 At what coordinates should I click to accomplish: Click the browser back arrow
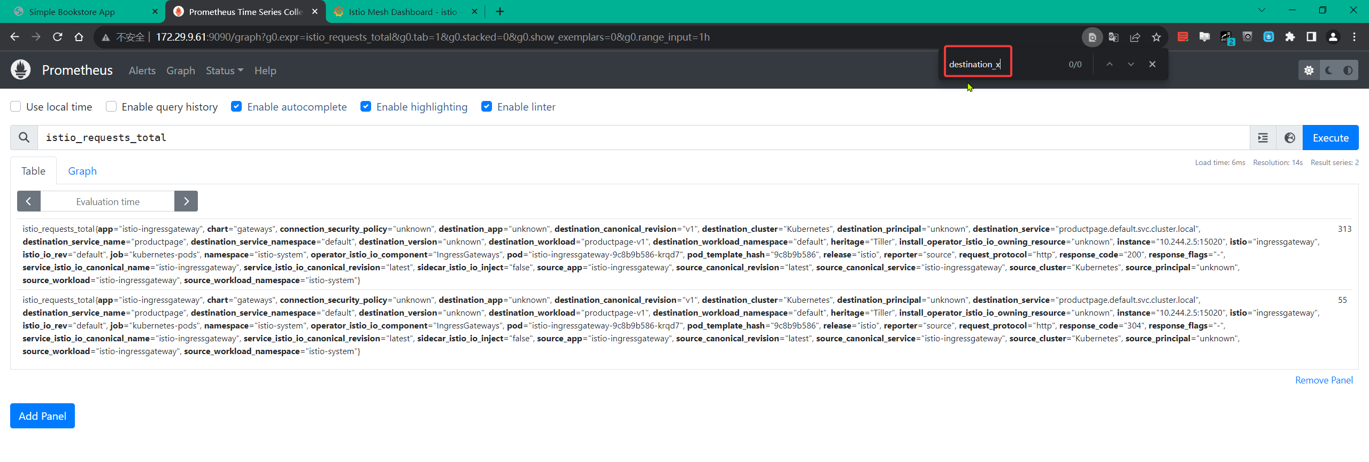[x=15, y=37]
